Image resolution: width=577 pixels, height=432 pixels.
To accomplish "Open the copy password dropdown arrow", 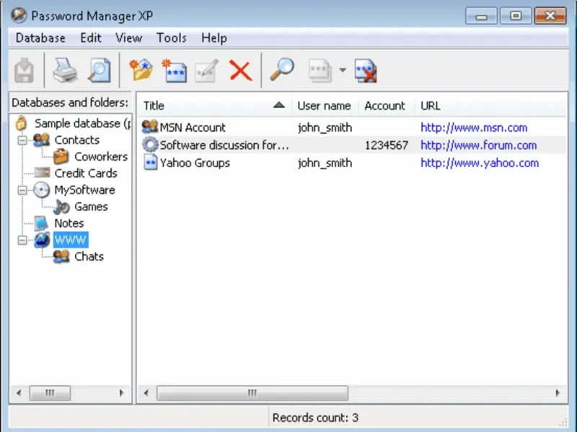I will [343, 70].
